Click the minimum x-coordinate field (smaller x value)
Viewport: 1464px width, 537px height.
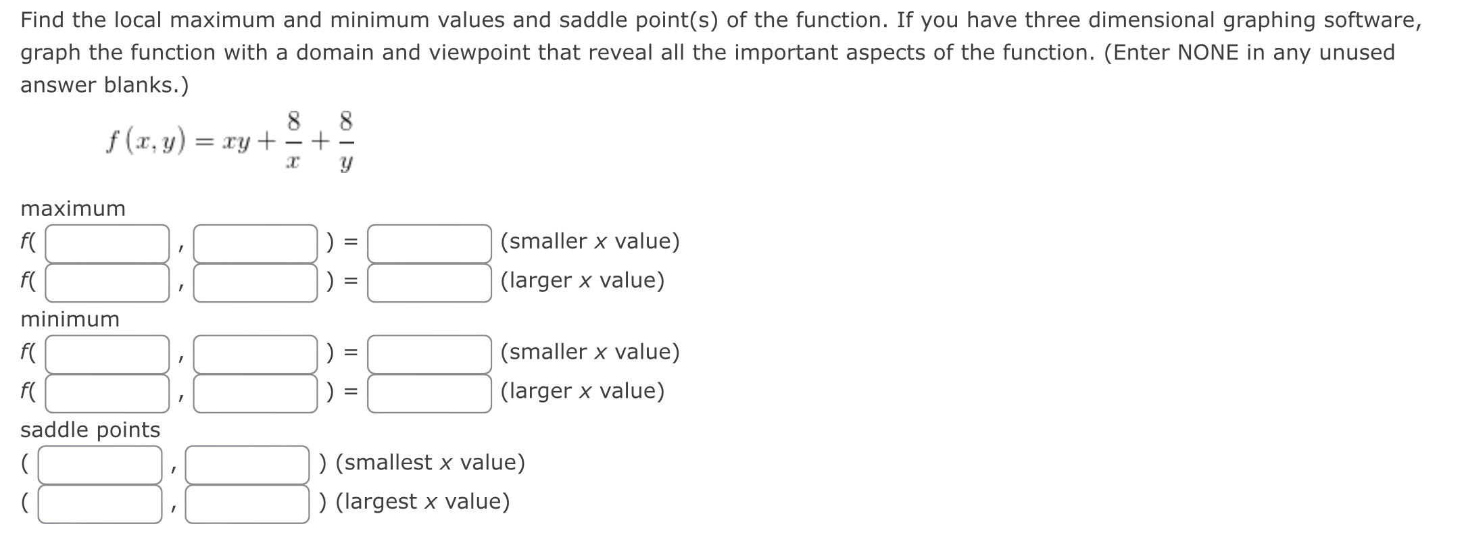coord(105,352)
